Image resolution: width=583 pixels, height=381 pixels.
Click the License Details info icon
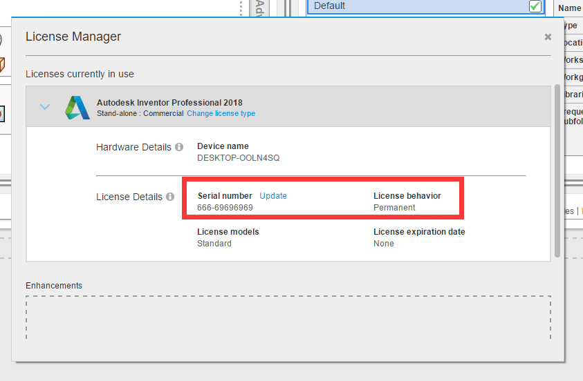[169, 197]
